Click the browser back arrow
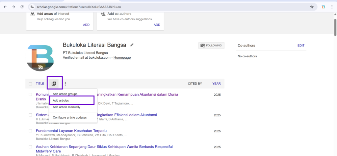Screen dimensions: 337x156 (5, 7)
